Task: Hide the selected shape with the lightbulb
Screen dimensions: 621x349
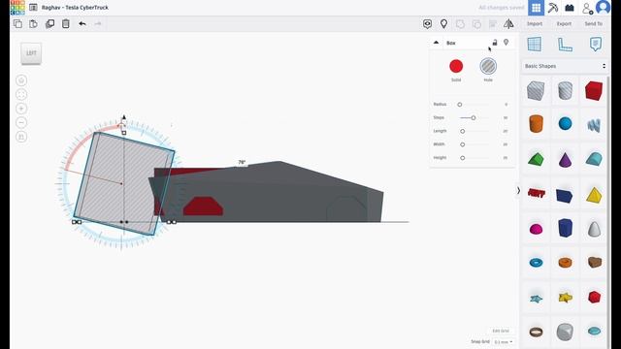Action: (x=507, y=43)
